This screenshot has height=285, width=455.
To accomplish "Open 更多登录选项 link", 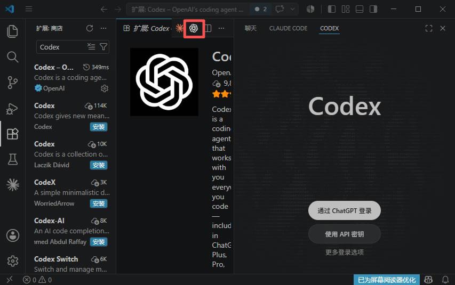I will [x=345, y=252].
